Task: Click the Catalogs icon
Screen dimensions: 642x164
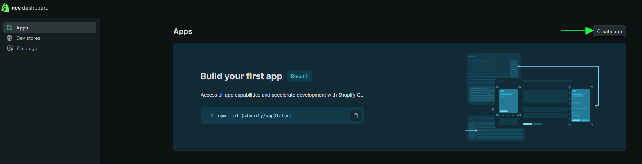Action: click(x=10, y=48)
